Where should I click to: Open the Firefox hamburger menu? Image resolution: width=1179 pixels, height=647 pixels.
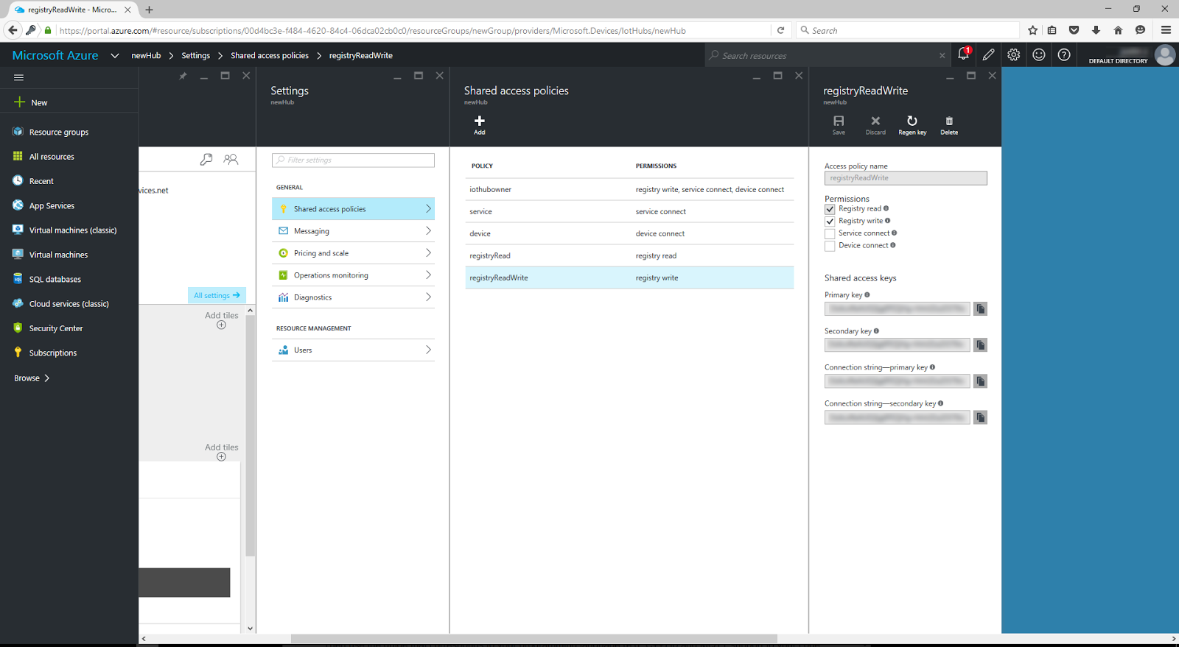1166,30
